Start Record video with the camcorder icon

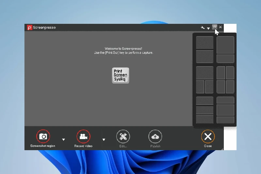84,136
